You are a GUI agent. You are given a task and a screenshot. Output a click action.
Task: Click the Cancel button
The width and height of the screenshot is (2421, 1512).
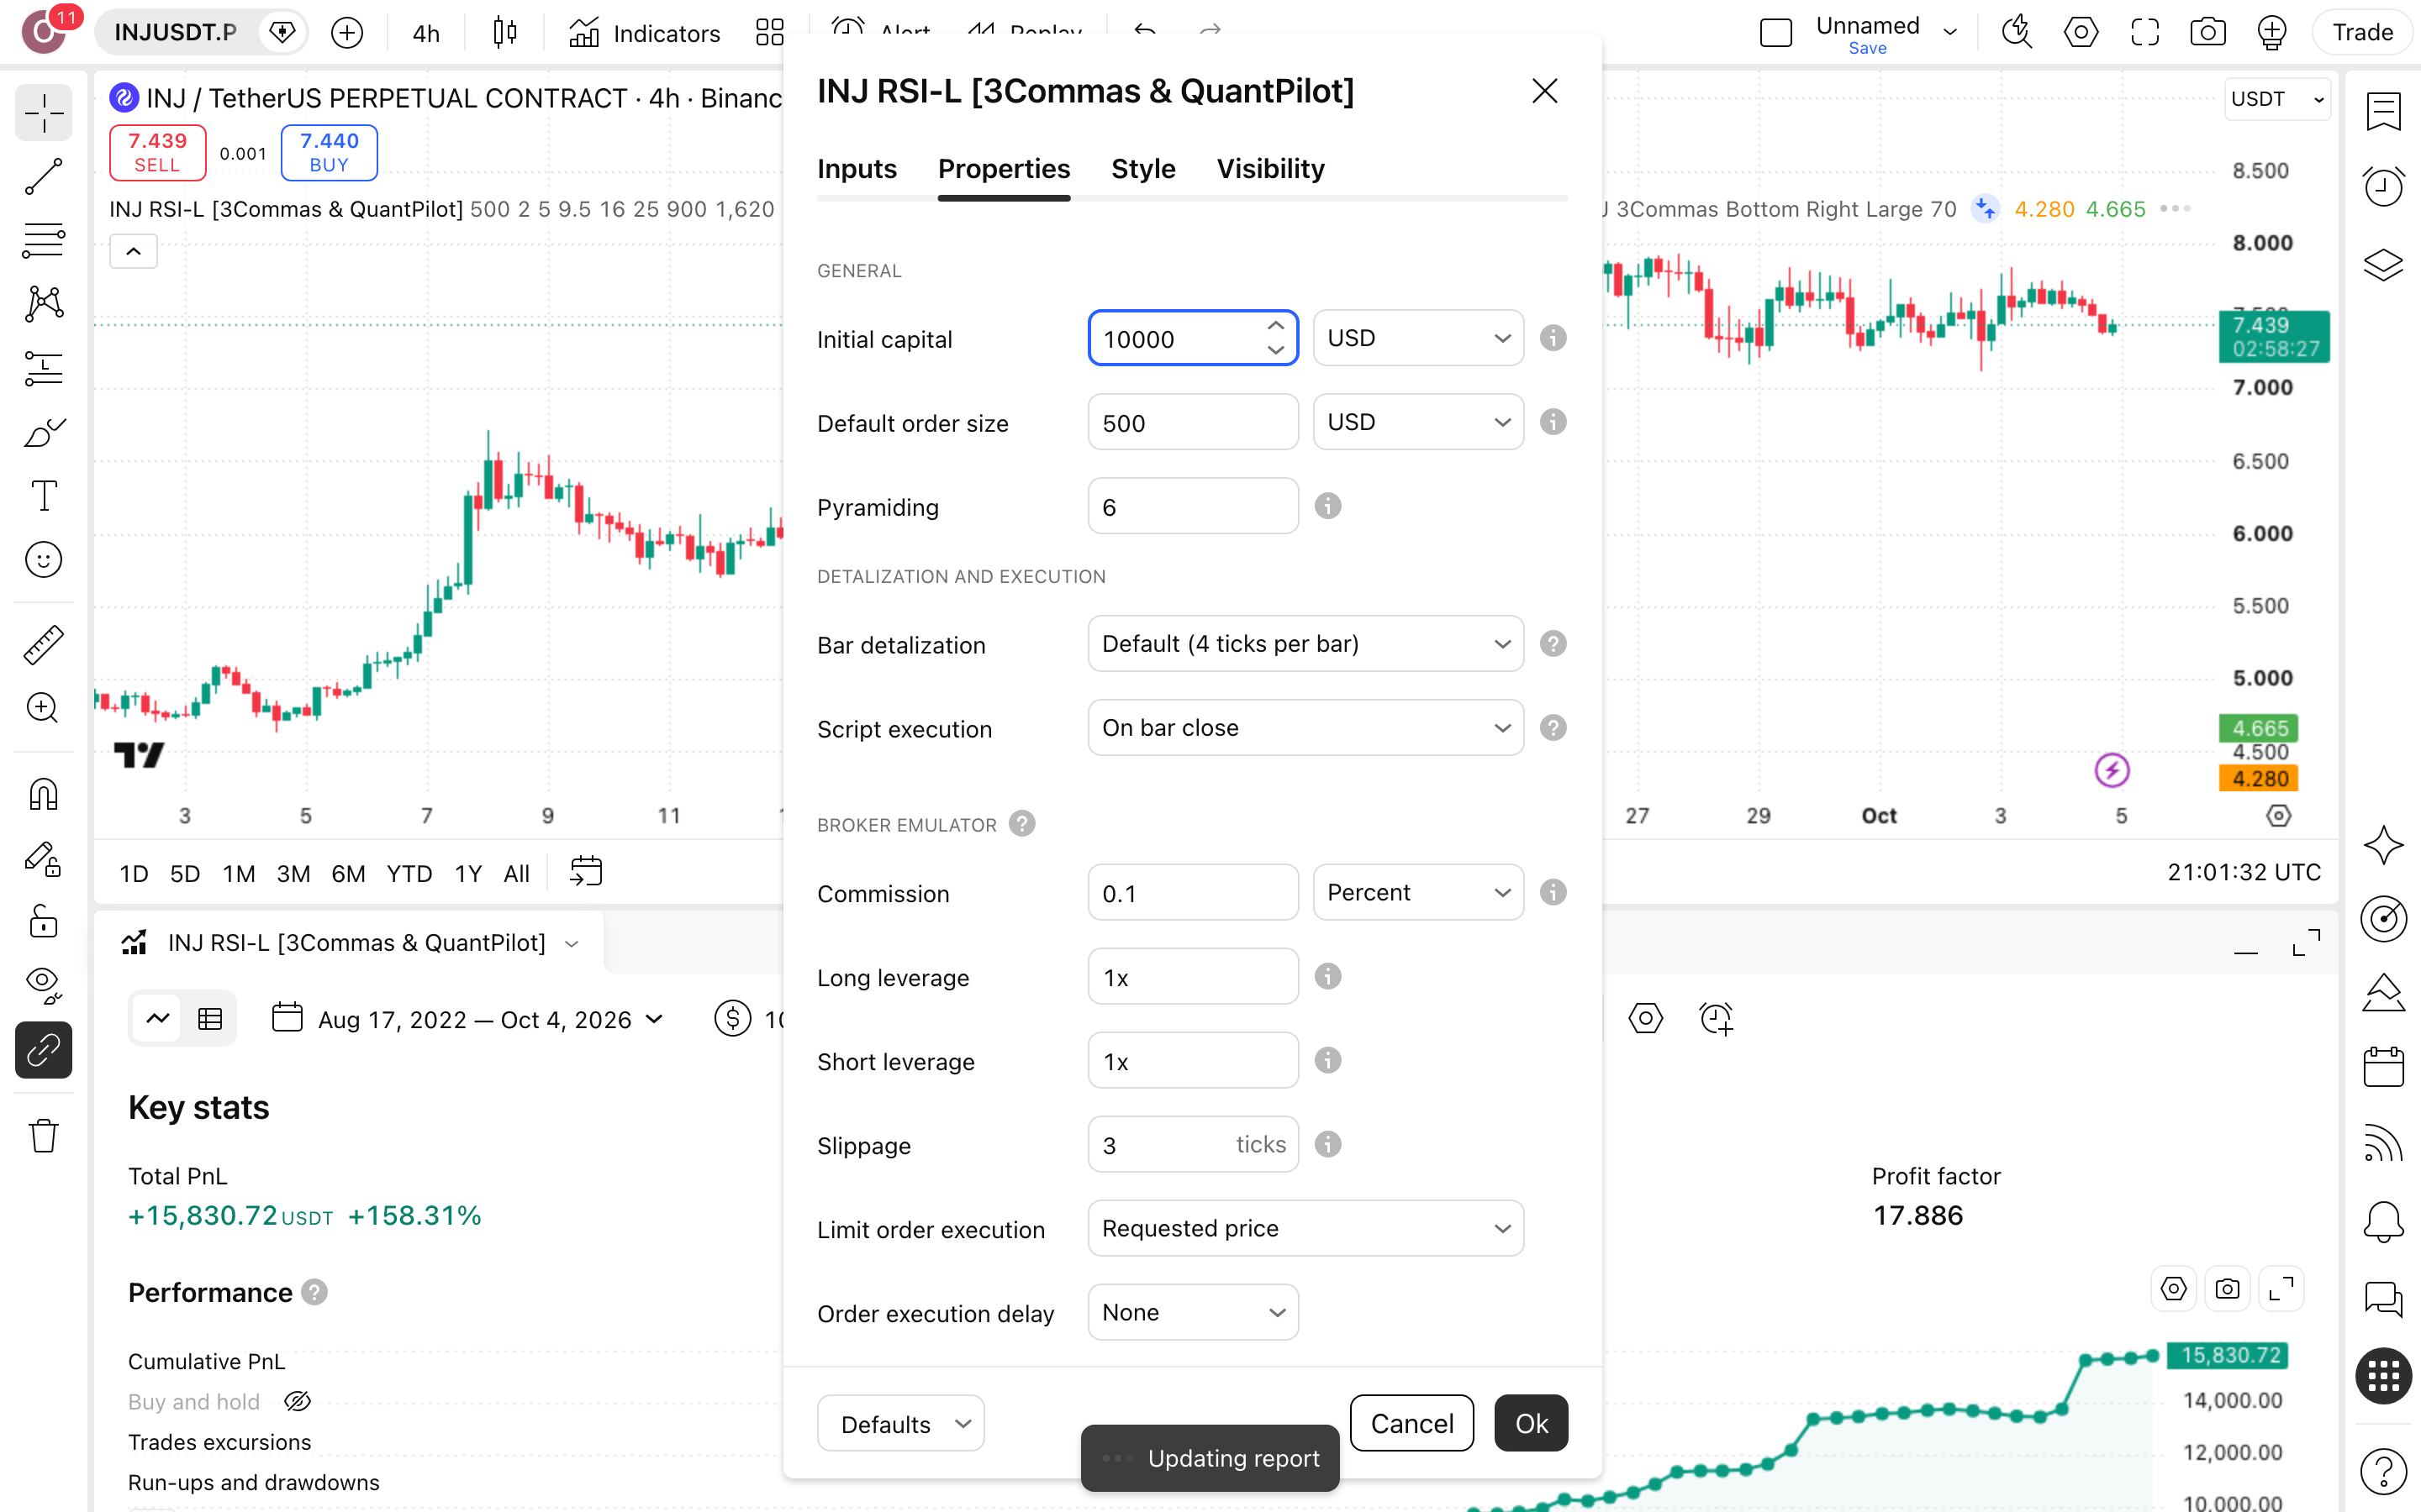[x=1411, y=1423]
